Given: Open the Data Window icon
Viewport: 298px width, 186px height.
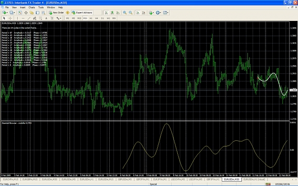Looking at the screenshot, I should (x=26, y=13).
